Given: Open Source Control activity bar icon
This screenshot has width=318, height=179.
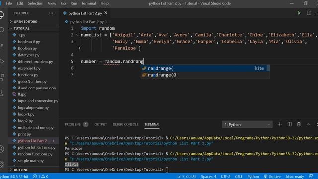Looking at the screenshot, I should pos(2,46).
